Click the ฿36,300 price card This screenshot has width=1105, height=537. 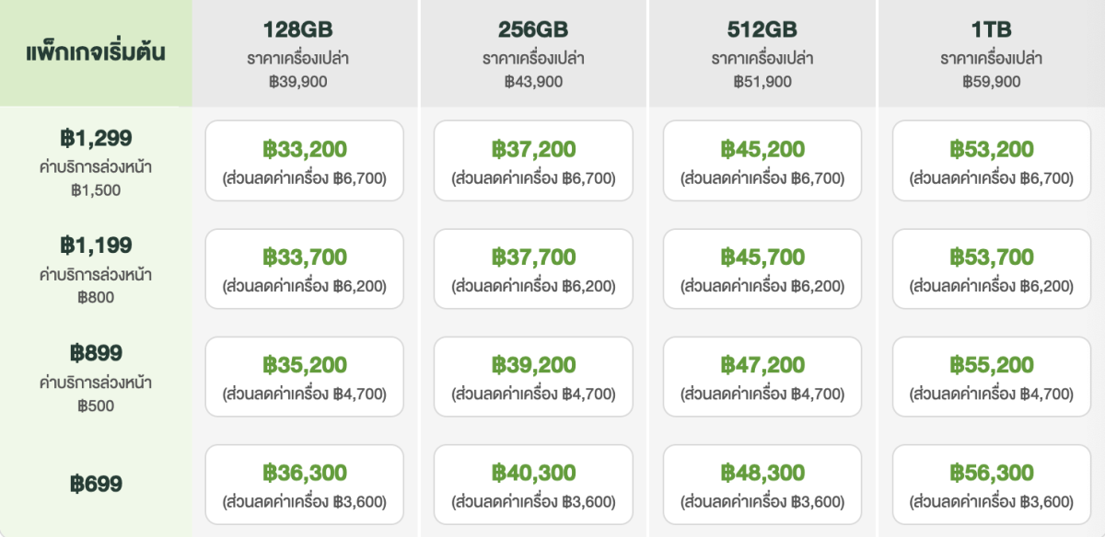[304, 485]
